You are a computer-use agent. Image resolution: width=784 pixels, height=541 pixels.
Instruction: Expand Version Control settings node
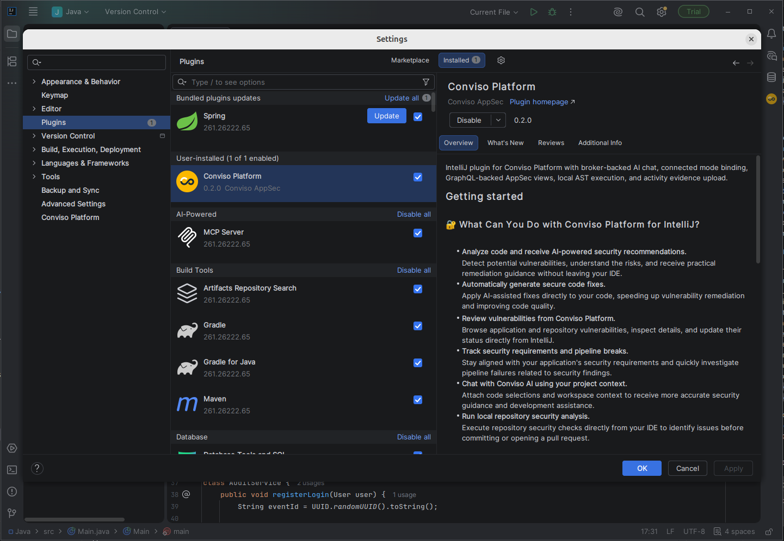click(34, 136)
